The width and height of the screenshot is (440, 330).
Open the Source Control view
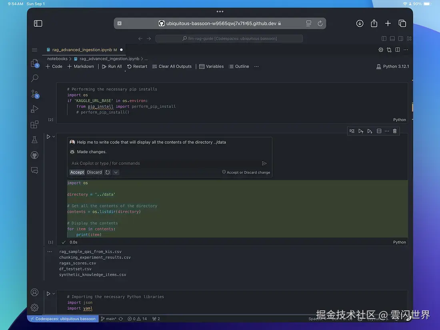tap(34, 94)
